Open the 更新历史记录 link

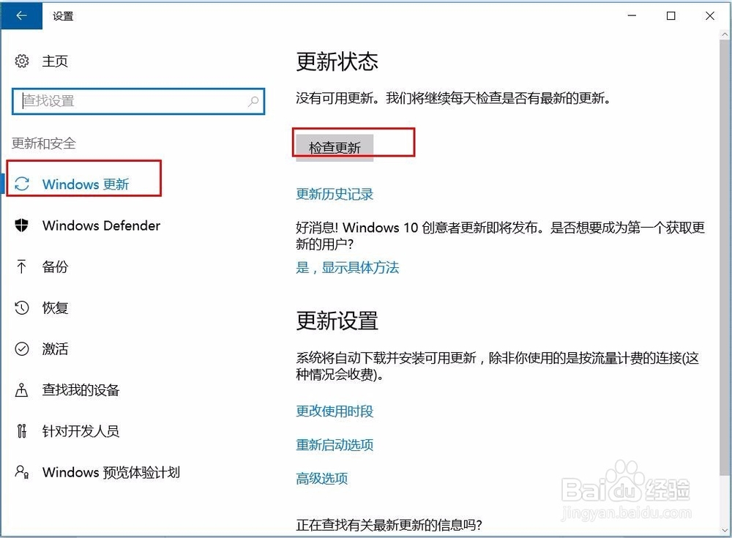[335, 194]
